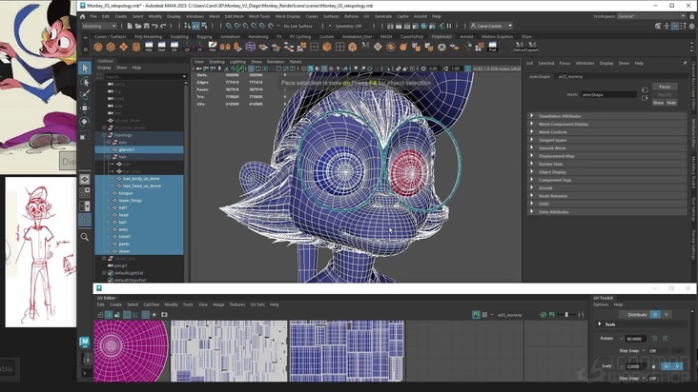Click the Open Scene folder icon

coord(138,27)
